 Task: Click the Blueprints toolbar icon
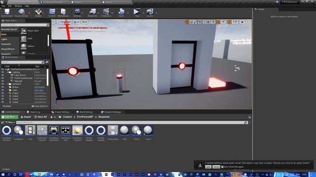(92, 12)
